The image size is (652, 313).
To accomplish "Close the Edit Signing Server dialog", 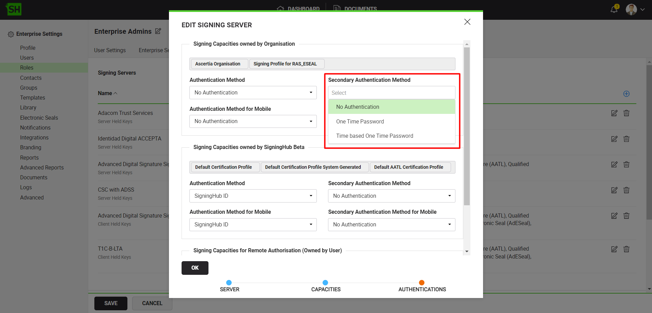I will click(467, 22).
